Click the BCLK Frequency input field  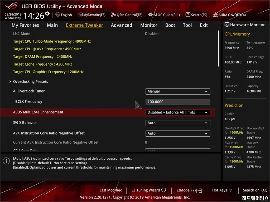pyautogui.click(x=178, y=102)
